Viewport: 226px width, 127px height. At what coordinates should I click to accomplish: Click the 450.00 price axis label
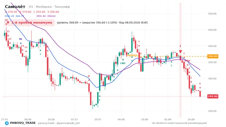[x=212, y=30]
